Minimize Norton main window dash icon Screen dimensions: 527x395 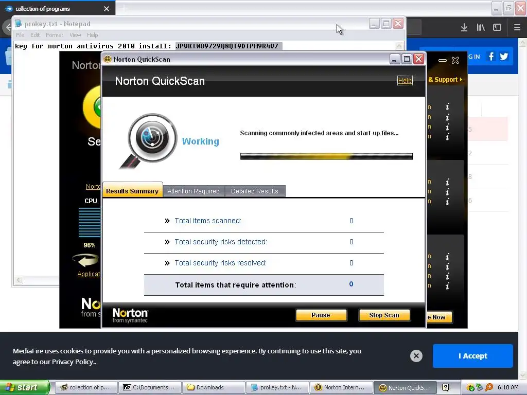[442, 61]
